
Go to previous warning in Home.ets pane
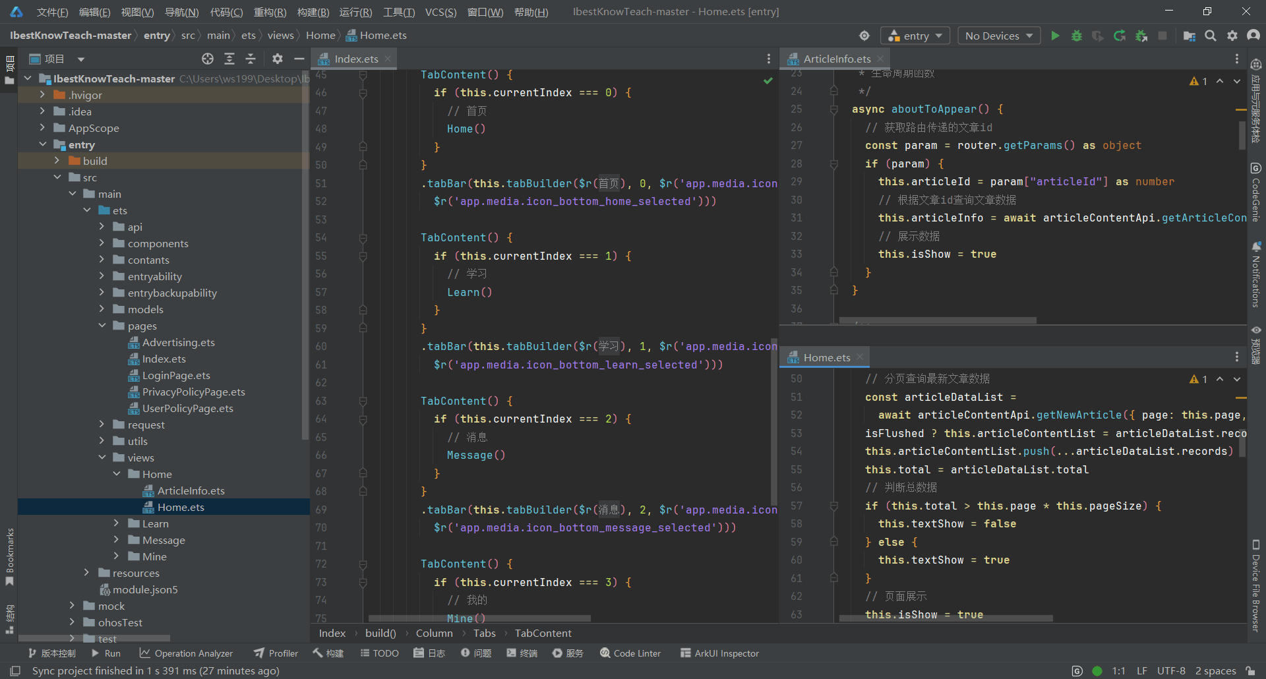click(1220, 379)
